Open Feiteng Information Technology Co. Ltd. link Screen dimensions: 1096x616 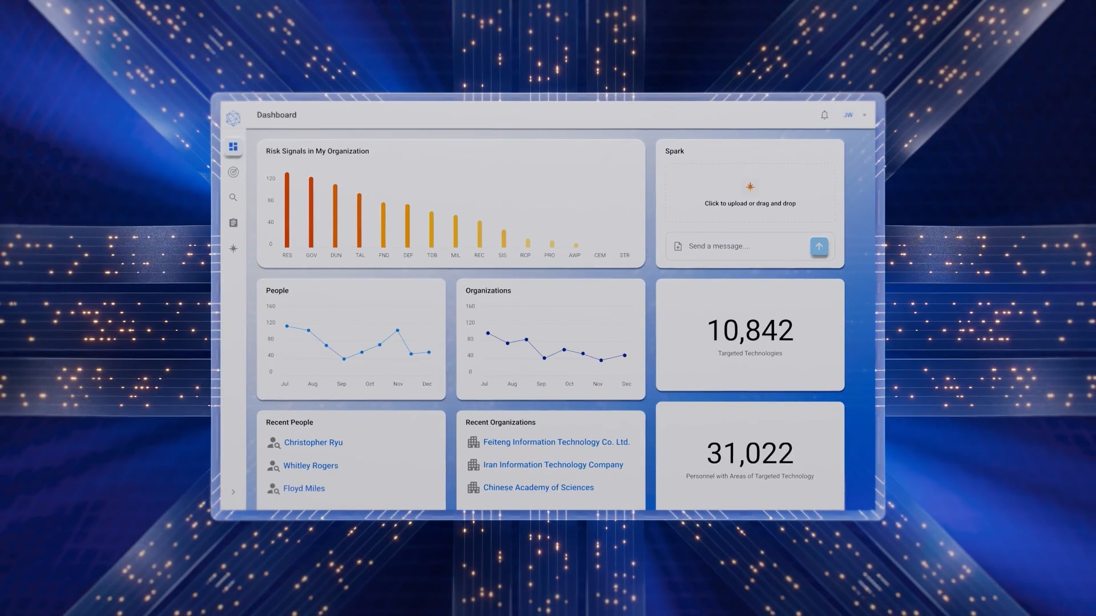pos(556,442)
